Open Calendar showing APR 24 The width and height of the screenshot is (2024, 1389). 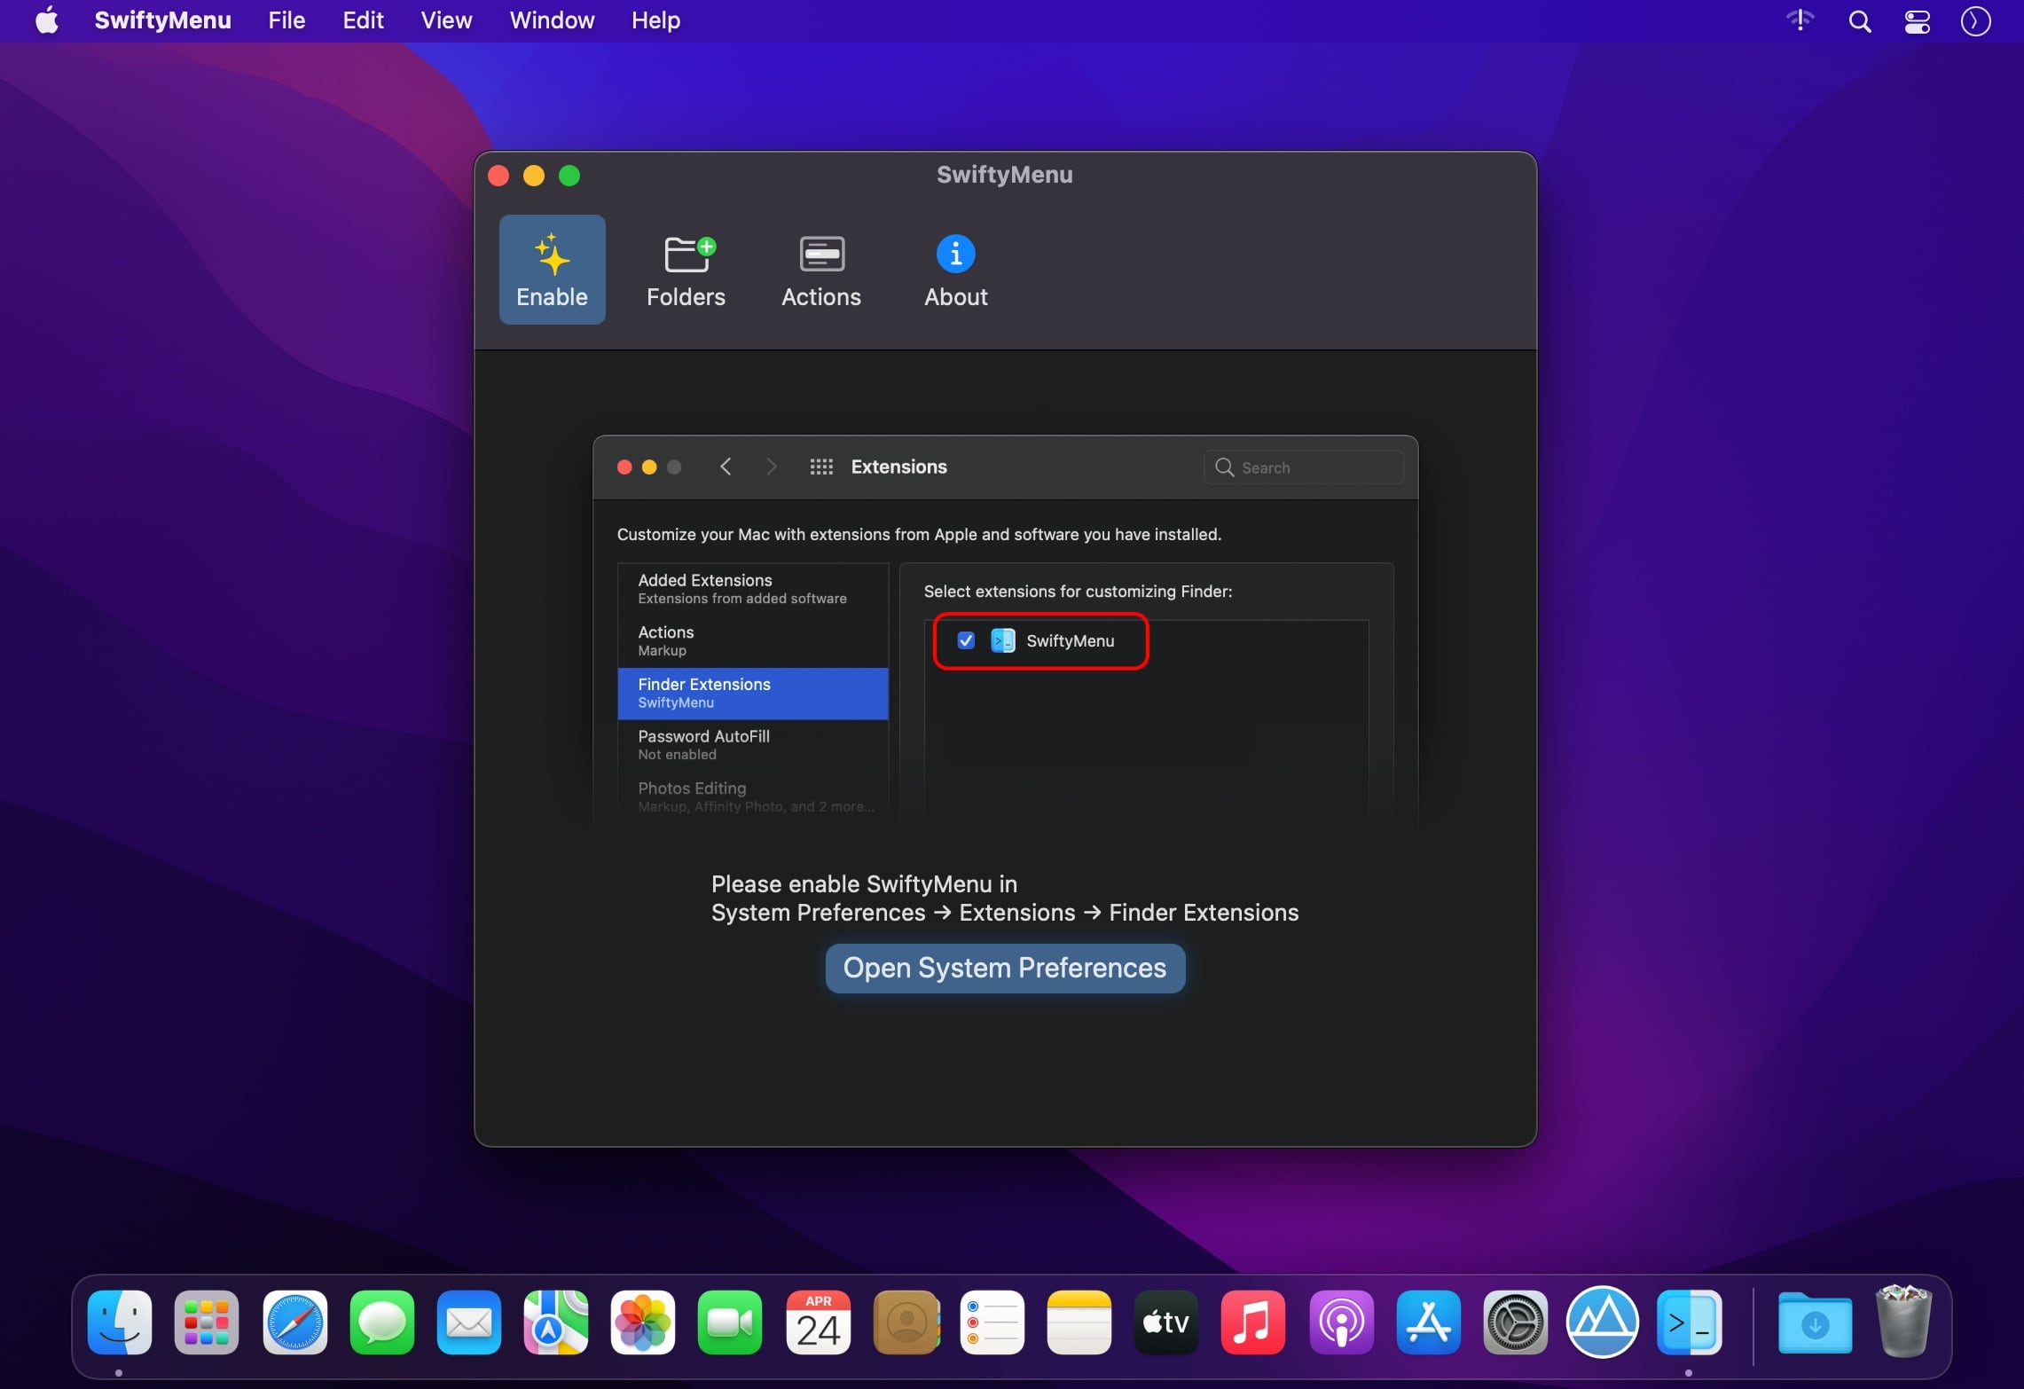pyautogui.click(x=818, y=1322)
